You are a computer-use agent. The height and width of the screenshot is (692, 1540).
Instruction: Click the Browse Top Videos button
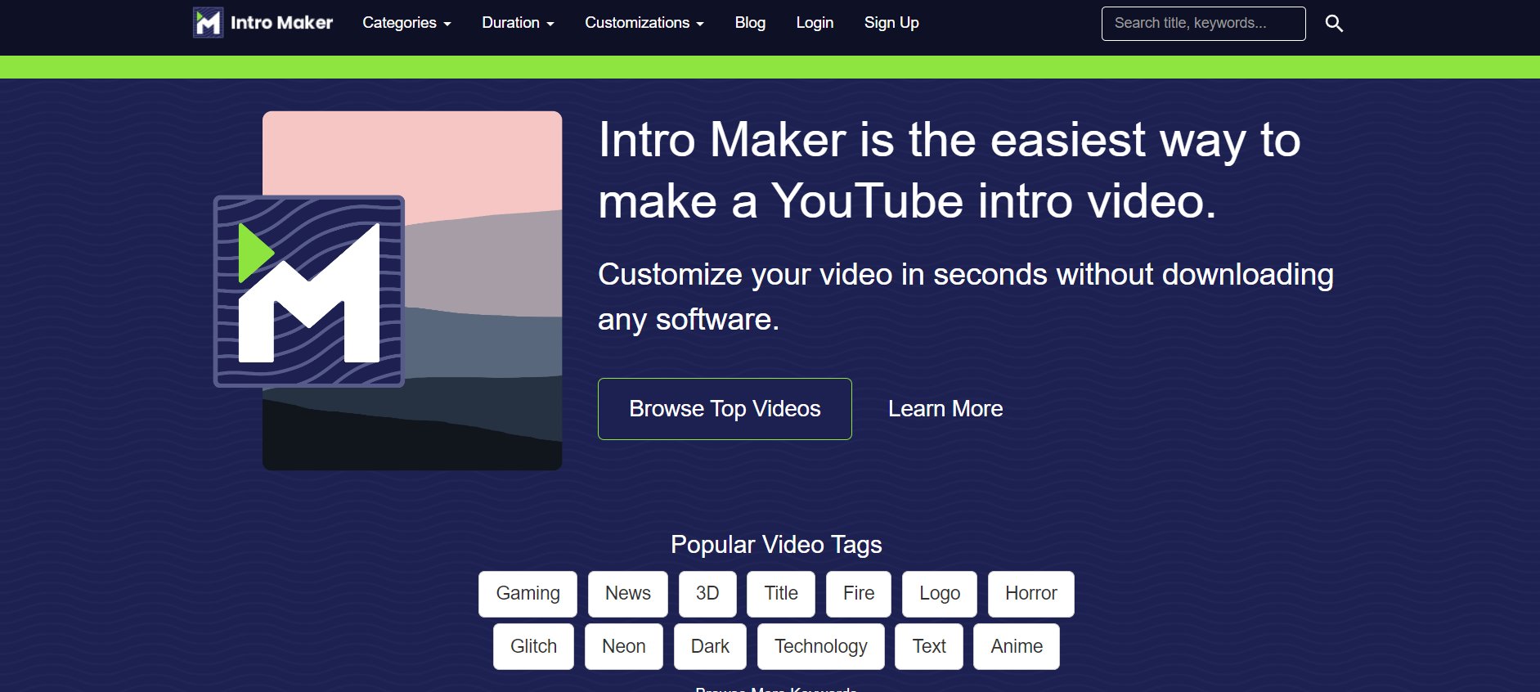point(725,409)
